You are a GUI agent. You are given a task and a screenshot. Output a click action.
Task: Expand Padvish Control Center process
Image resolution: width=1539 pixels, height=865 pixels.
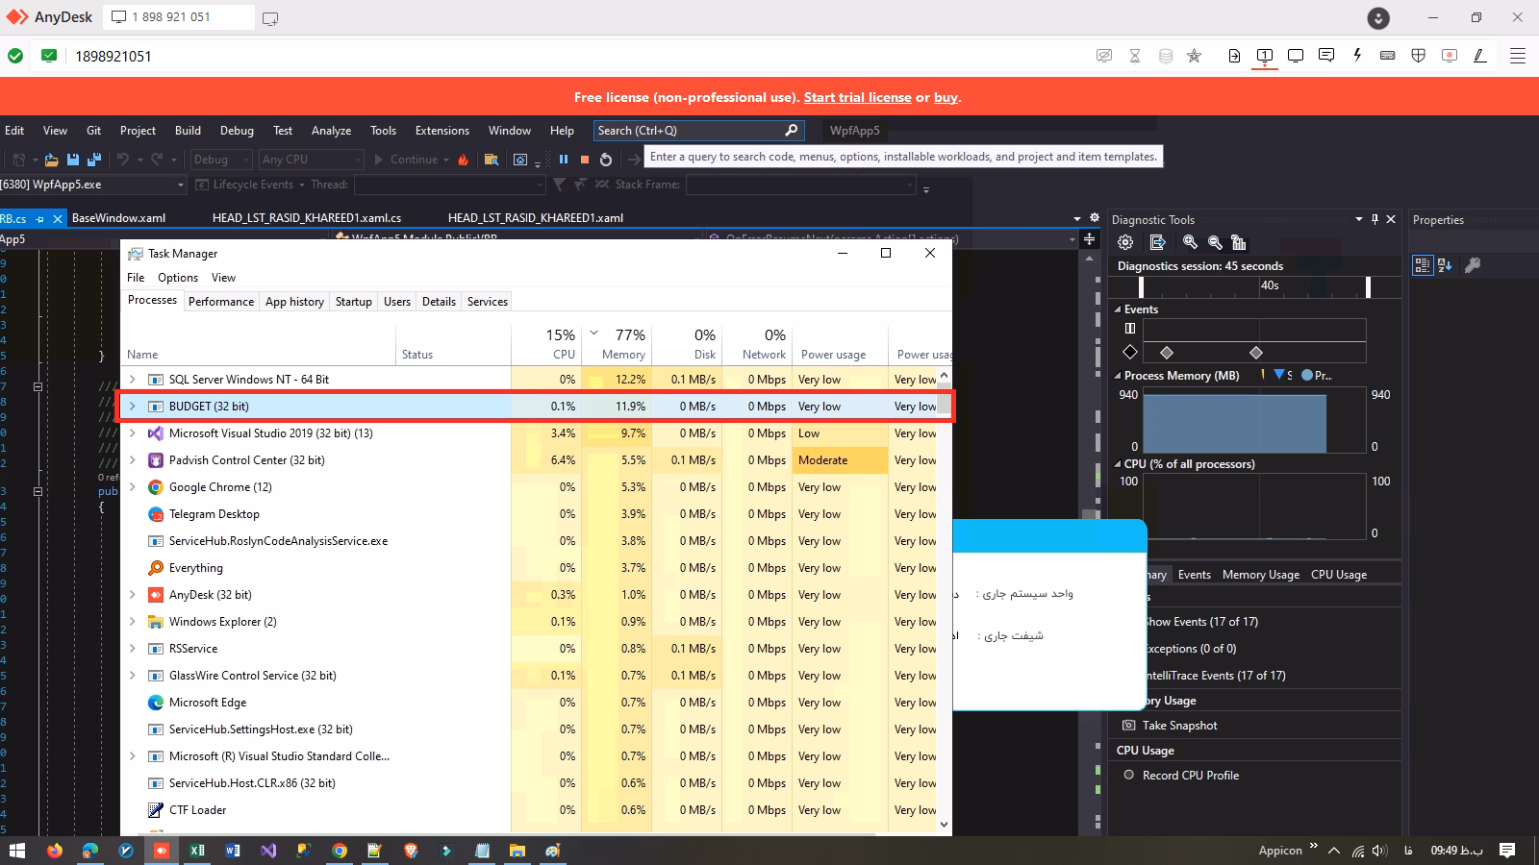point(133,460)
